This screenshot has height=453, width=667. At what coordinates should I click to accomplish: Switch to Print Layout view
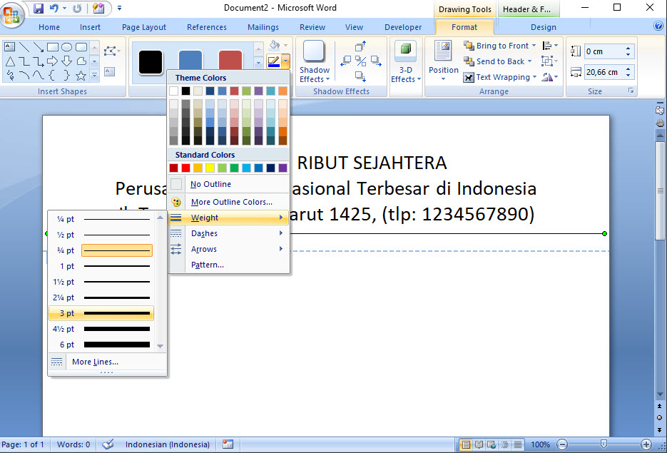click(x=466, y=445)
